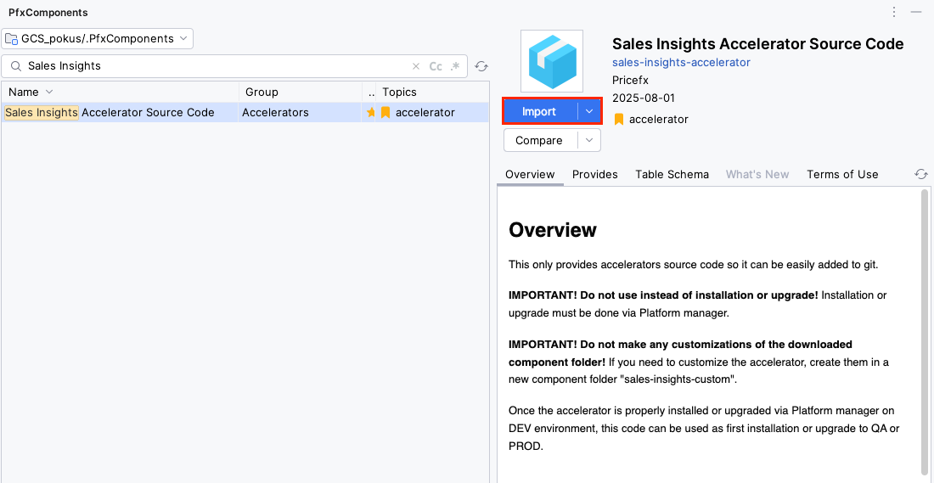The width and height of the screenshot is (934, 483).
Task: Click the star icon in the result row
Action: [x=370, y=112]
